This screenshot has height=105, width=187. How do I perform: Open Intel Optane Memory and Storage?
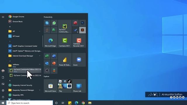[x=25, y=51]
